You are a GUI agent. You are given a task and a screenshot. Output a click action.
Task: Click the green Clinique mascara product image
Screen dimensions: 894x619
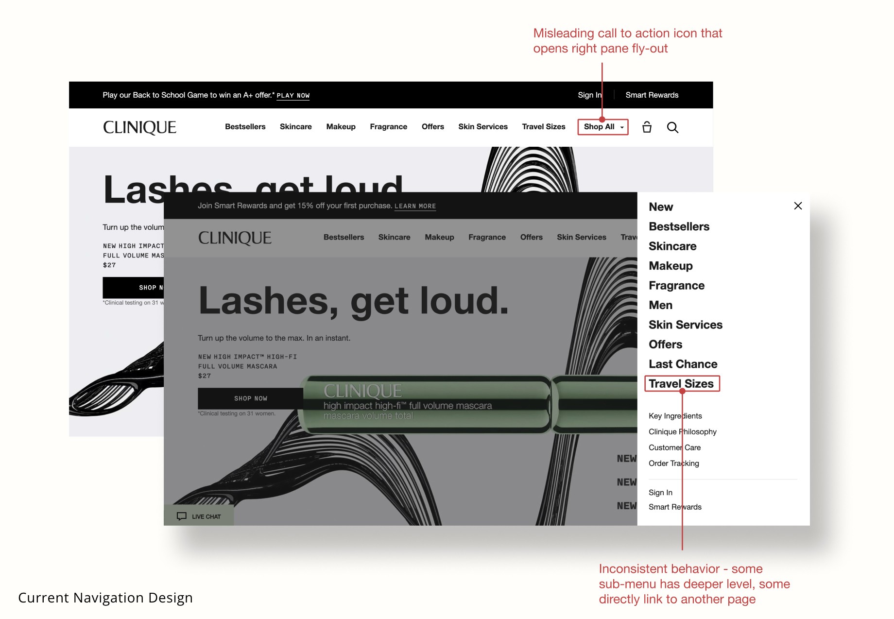tap(469, 404)
